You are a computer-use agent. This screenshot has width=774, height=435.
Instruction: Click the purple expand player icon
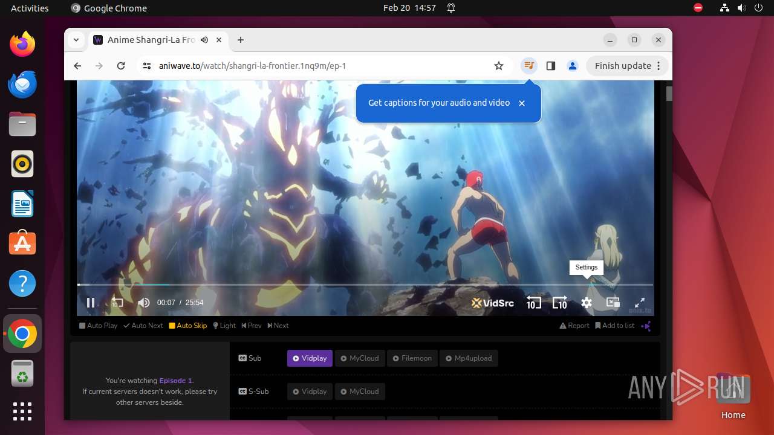click(646, 326)
